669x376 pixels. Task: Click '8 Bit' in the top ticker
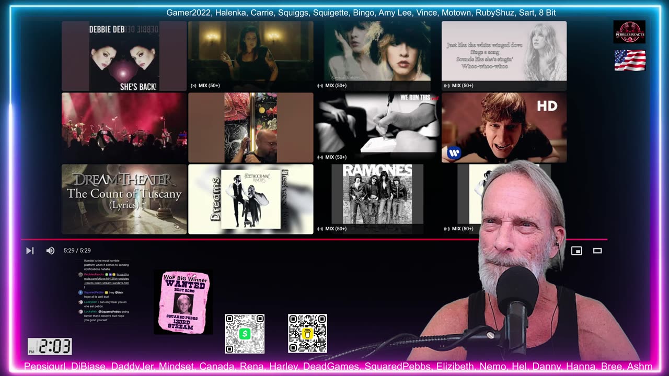(547, 13)
